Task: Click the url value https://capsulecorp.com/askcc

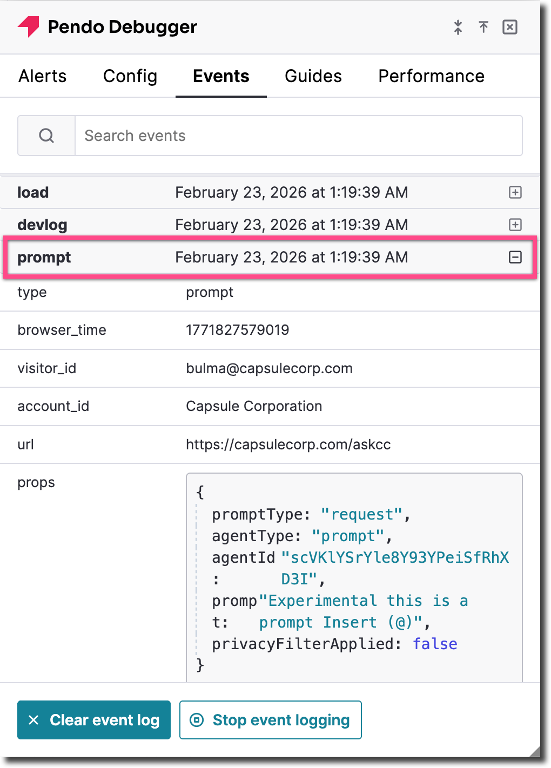Action: (x=288, y=444)
